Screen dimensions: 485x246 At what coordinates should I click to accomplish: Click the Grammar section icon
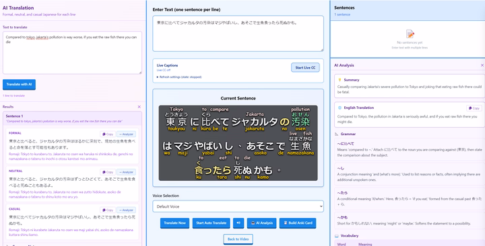point(337,134)
